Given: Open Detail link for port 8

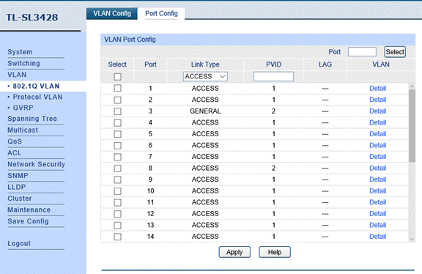Looking at the screenshot, I should click(x=377, y=168).
